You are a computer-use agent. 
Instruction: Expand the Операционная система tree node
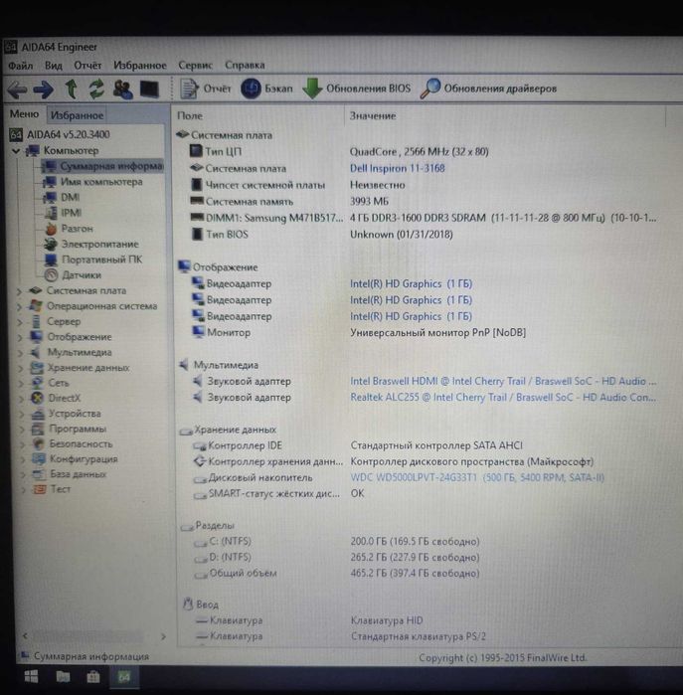19,306
